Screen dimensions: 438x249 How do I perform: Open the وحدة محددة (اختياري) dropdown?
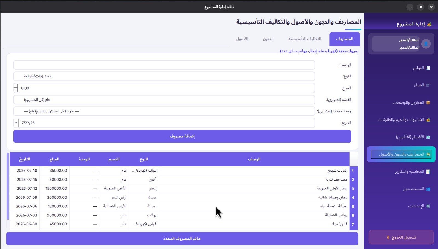tap(164, 111)
